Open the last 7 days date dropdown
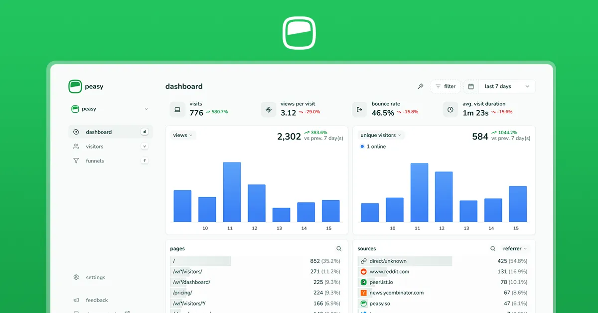 pyautogui.click(x=506, y=86)
